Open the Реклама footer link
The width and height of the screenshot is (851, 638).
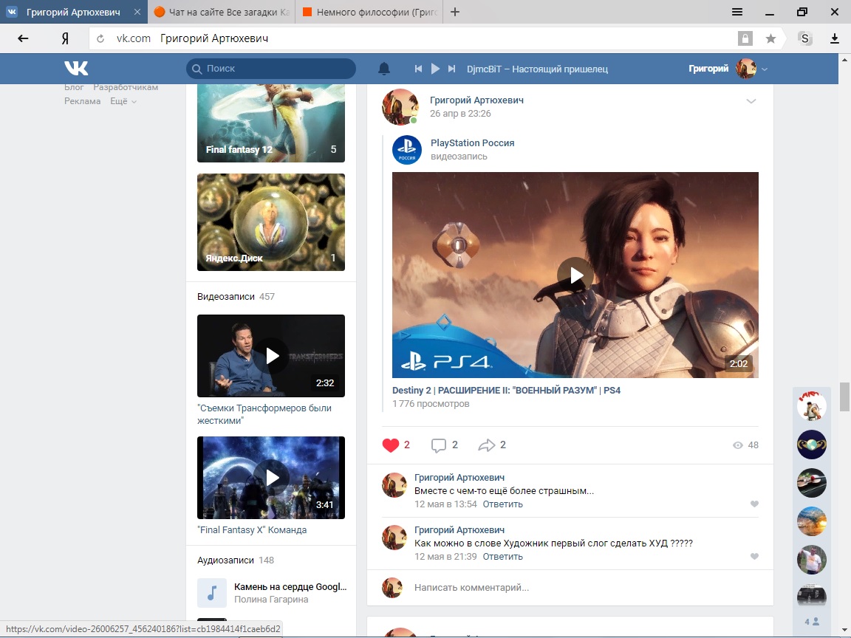click(x=83, y=101)
